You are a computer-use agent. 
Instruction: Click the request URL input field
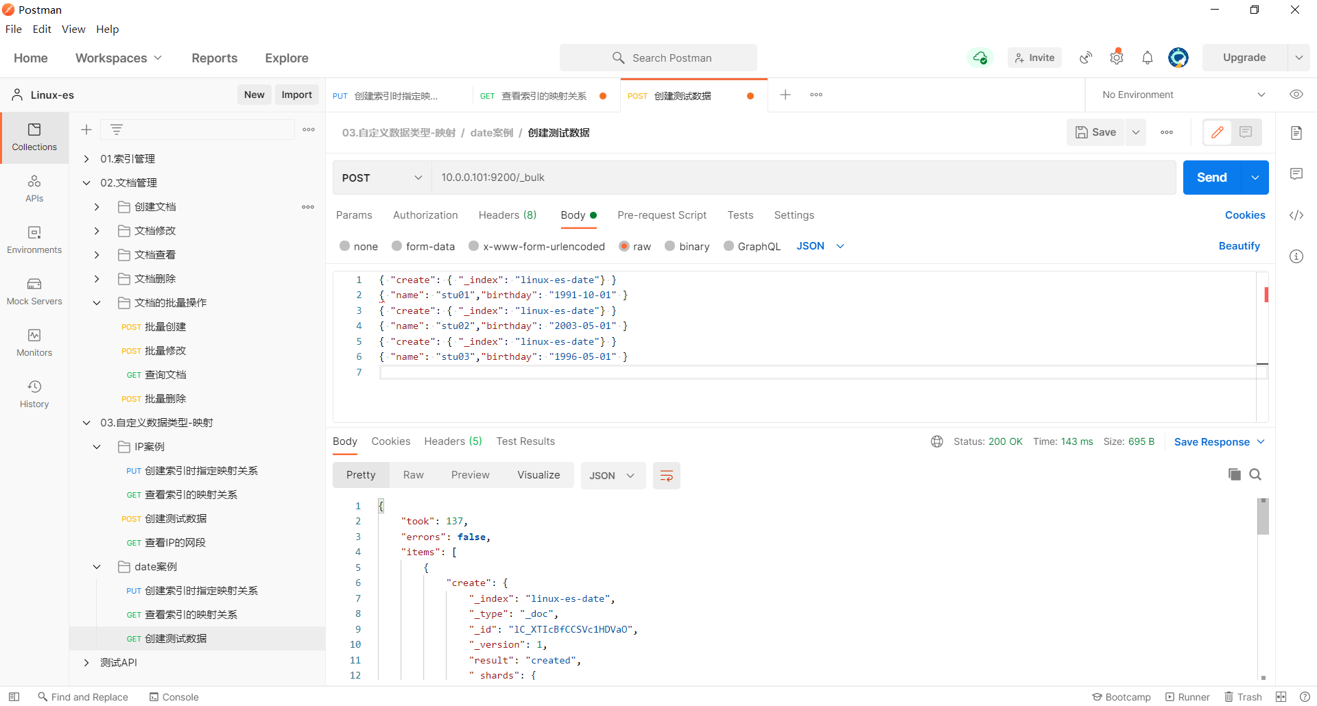803,178
